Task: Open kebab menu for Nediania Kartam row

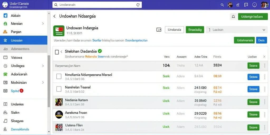Action: [265, 102]
